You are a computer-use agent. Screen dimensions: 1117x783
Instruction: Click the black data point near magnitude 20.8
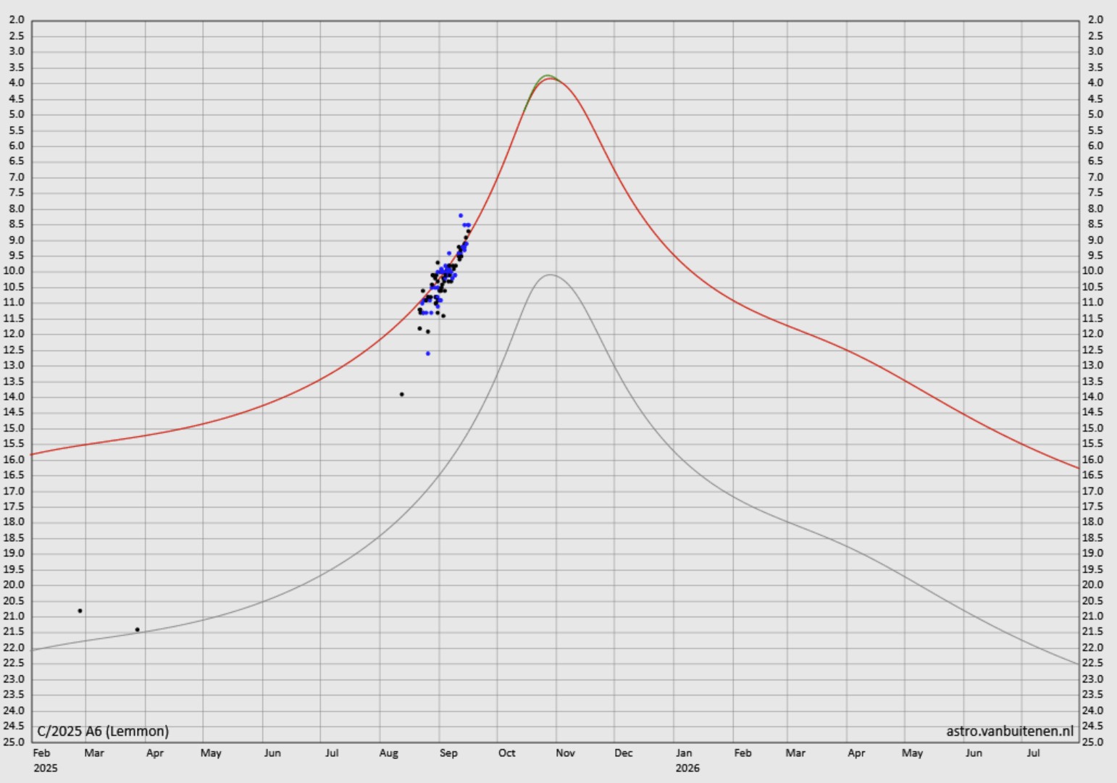pyautogui.click(x=80, y=611)
